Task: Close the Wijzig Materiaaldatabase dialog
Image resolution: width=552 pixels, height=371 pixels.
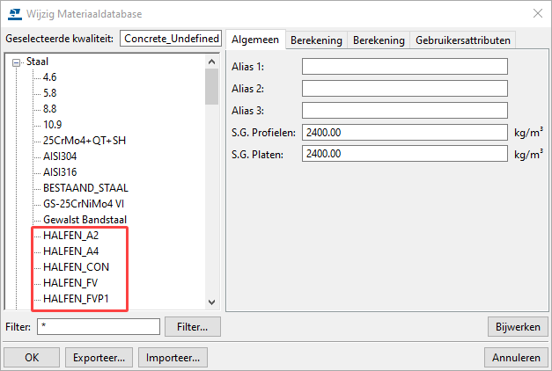Action: tap(538, 13)
